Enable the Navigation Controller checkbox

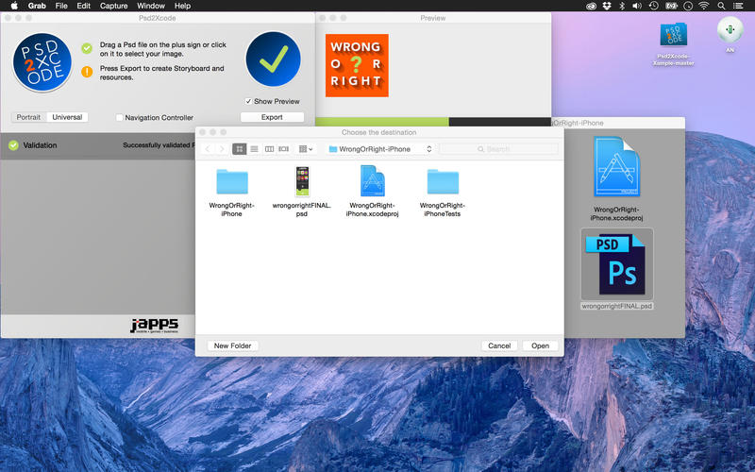coord(120,118)
